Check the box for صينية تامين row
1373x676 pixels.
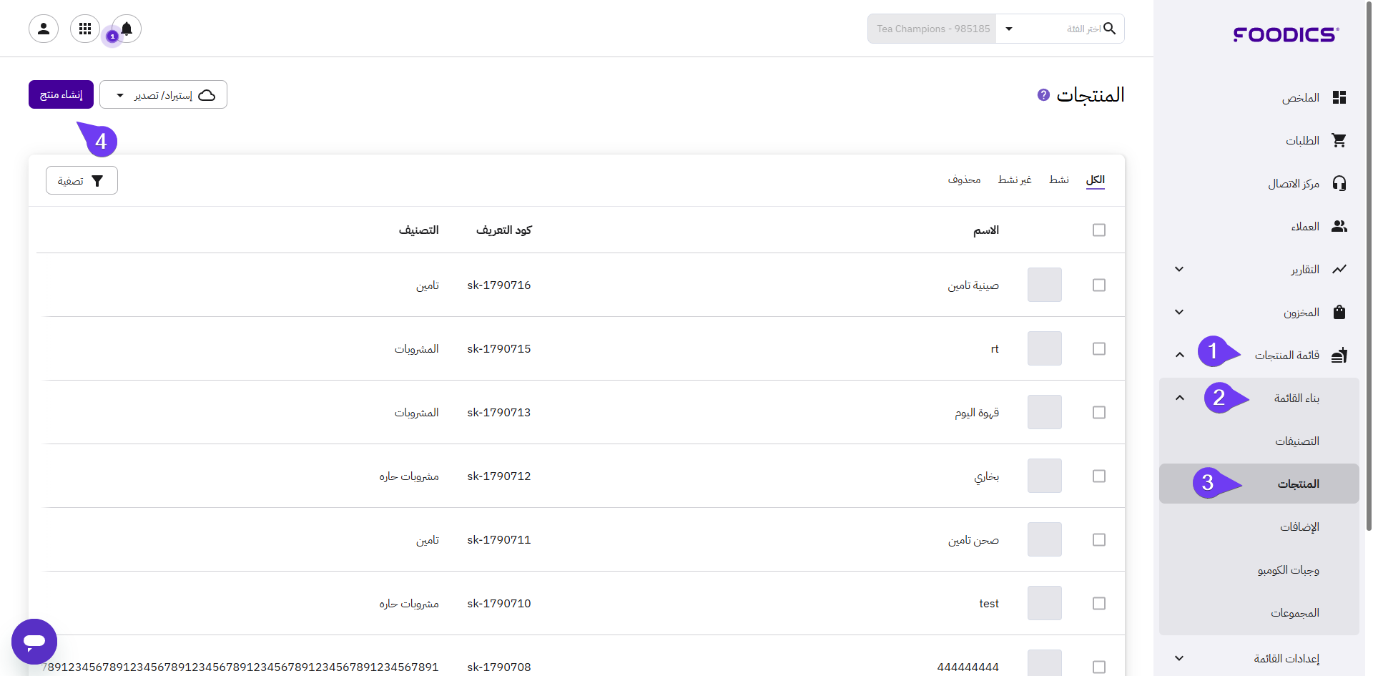pyautogui.click(x=1099, y=285)
